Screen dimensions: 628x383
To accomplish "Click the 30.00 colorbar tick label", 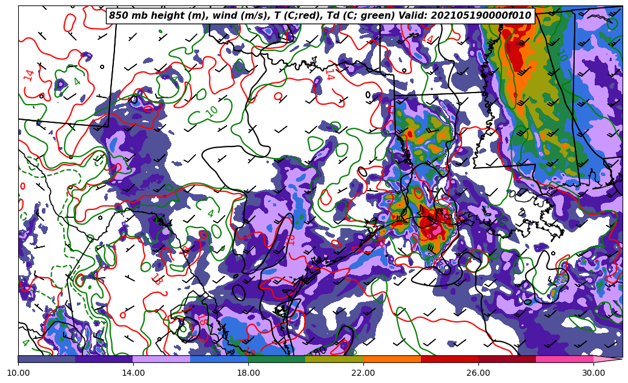I will point(593,372).
